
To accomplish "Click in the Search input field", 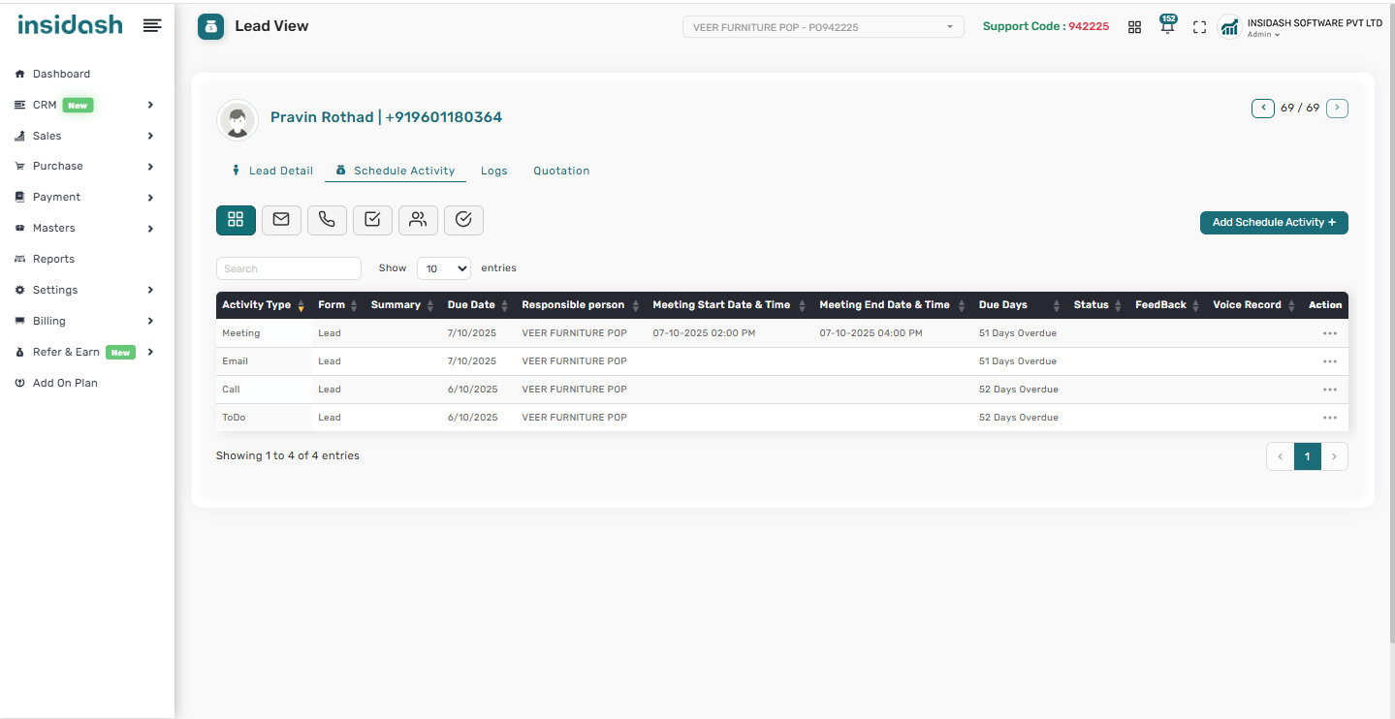I will [288, 268].
